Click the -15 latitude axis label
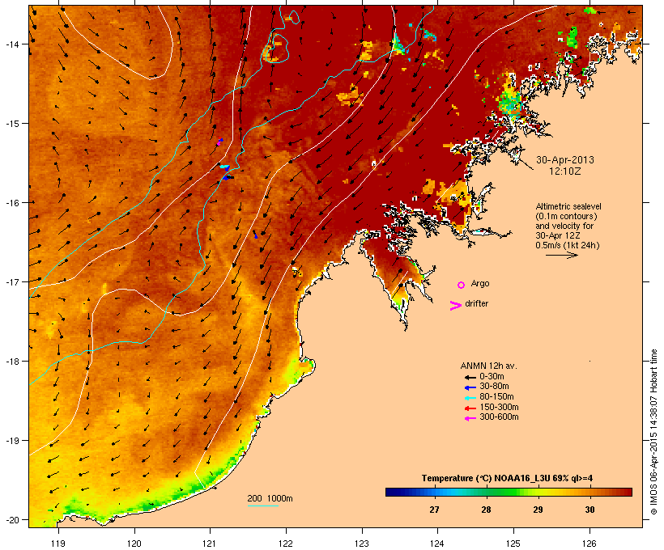Viewport: 664px width, 550px height. click(11, 124)
